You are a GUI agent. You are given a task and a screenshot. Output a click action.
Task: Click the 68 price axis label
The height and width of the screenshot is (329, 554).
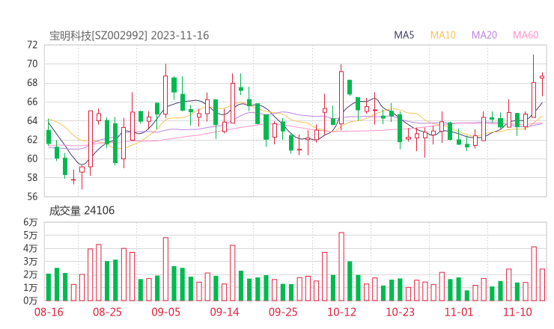coord(32,83)
